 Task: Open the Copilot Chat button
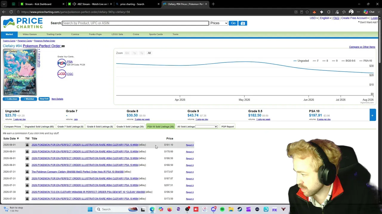point(369,12)
